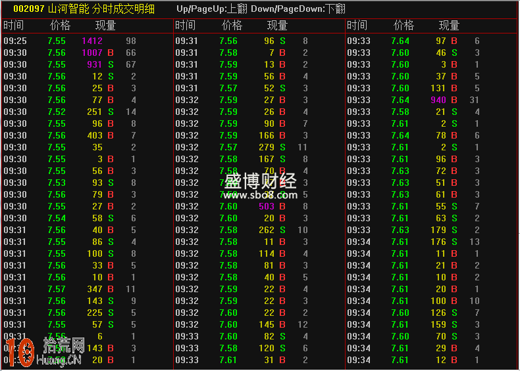
Task: Select the volume value 145
Action: 267,324
